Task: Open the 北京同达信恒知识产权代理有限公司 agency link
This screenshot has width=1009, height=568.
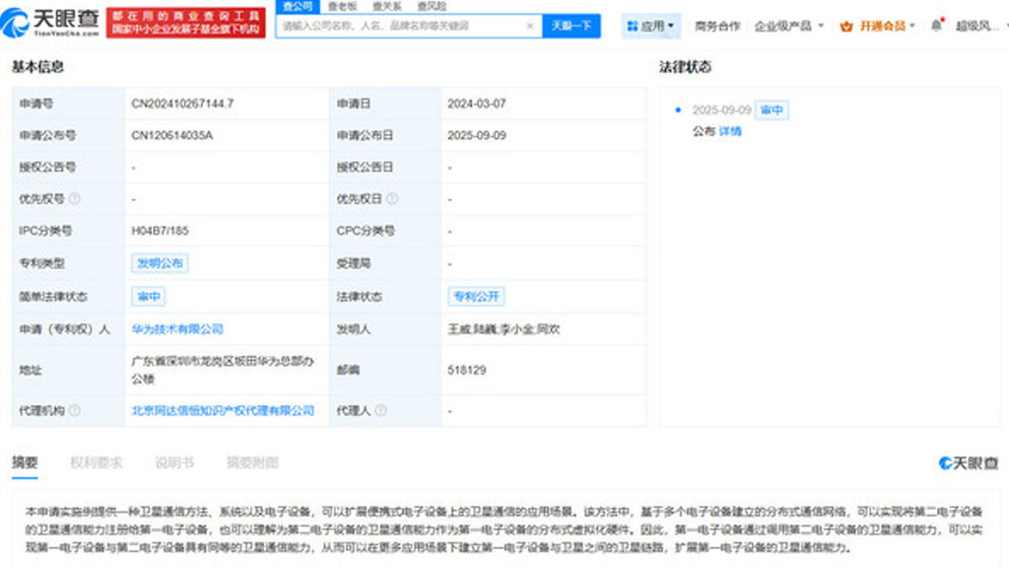Action: tap(223, 410)
